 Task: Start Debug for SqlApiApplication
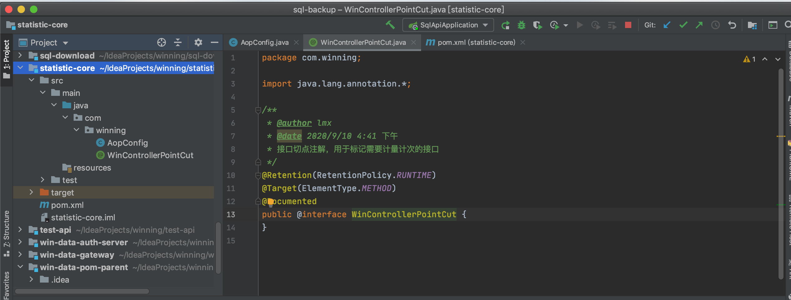pyautogui.click(x=521, y=25)
